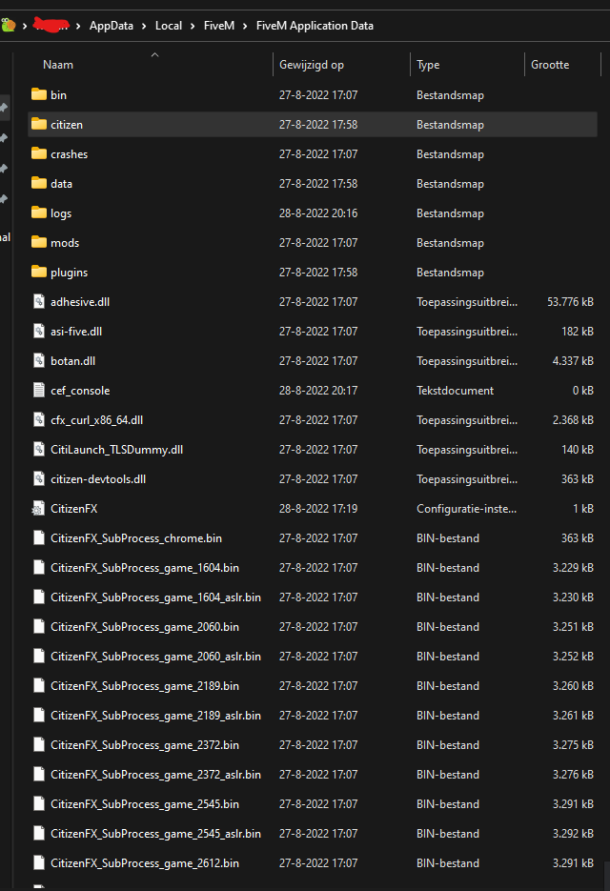Select the citizen folder icon
The width and height of the screenshot is (610, 891).
coord(39,124)
